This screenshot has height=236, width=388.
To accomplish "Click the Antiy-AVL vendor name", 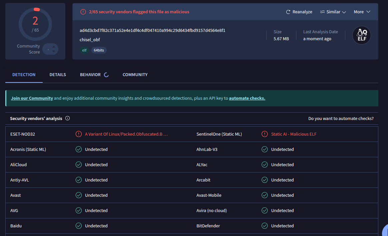I will click(20, 180).
